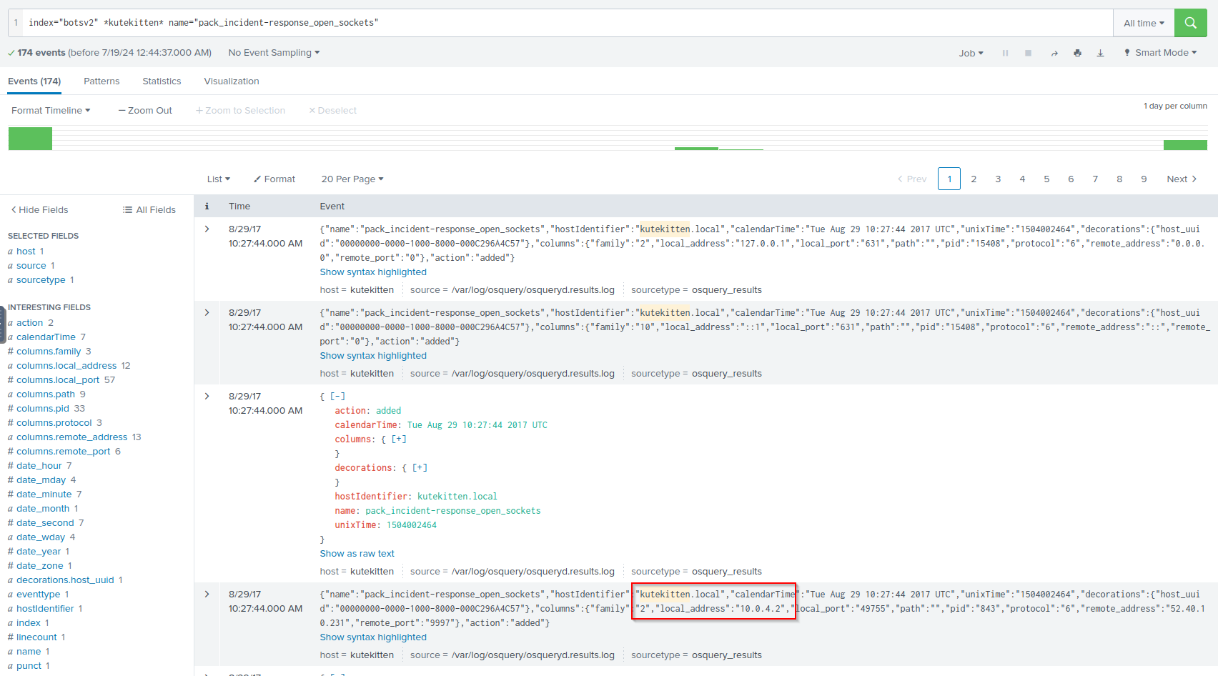Click the Share job arrow icon
The width and height of the screenshot is (1218, 676).
point(1054,53)
